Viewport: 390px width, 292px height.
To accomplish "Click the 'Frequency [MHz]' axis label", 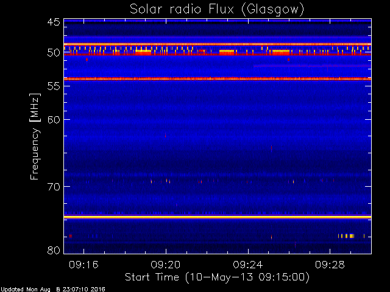I will tap(35, 136).
